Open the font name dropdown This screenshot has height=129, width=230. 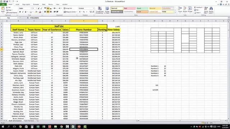click(x=31, y=8)
